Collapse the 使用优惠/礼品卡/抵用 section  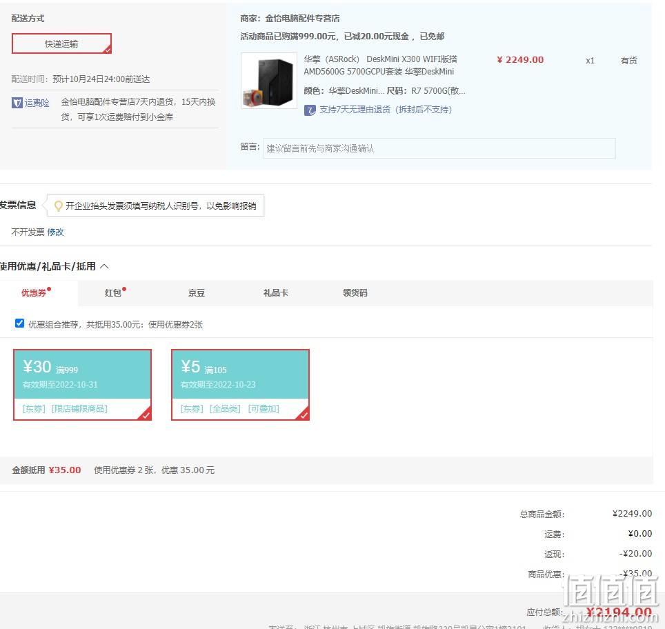click(104, 266)
